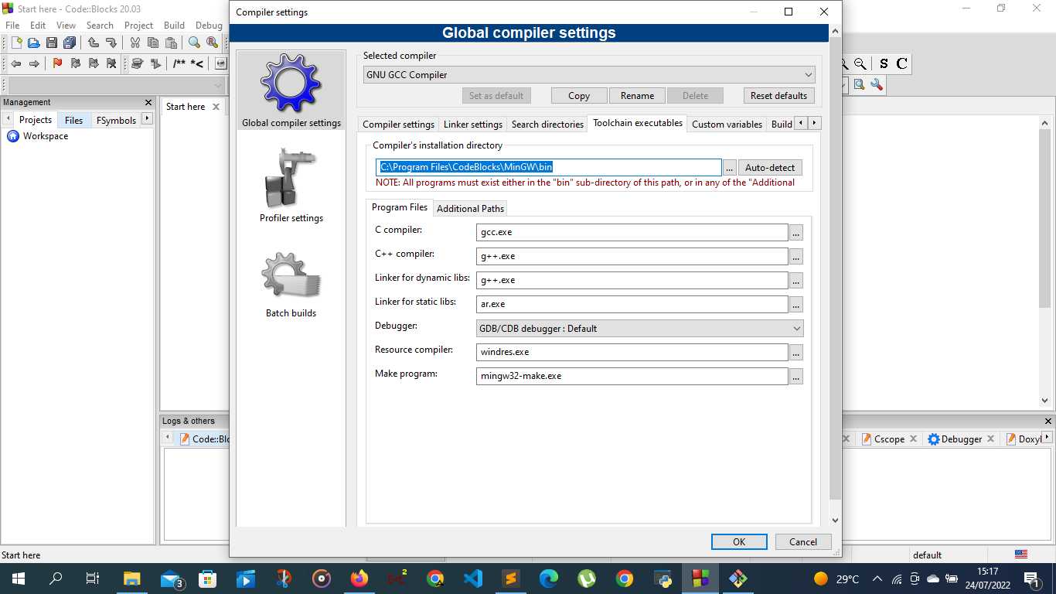Close the Start here editor tab
Viewport: 1056px width, 594px height.
point(216,107)
